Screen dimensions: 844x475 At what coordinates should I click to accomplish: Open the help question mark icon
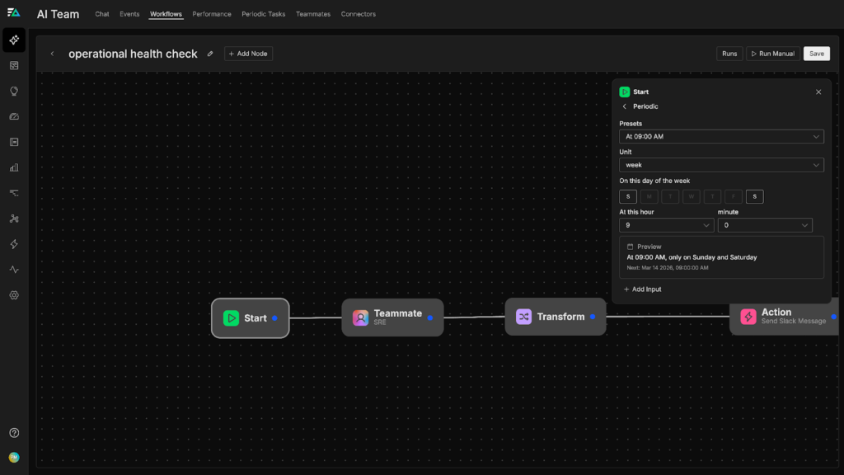pyautogui.click(x=14, y=433)
